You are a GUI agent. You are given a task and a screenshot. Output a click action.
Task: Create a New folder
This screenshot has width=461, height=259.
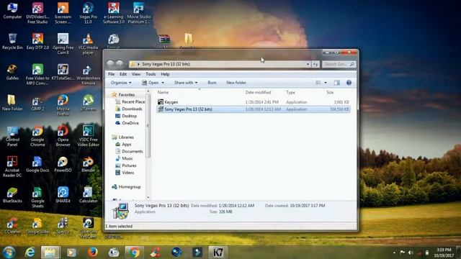coord(236,83)
